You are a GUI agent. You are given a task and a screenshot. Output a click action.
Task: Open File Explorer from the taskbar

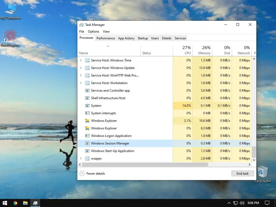25,203
